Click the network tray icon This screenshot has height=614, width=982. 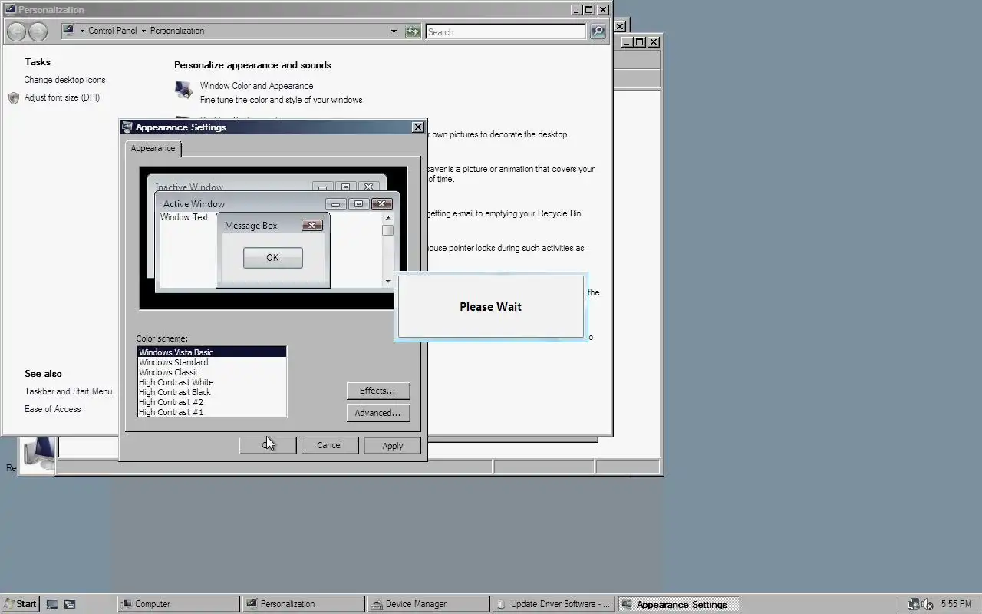[913, 604]
